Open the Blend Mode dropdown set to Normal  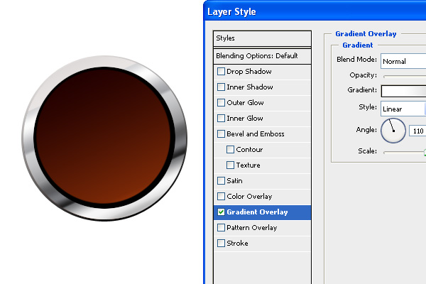(x=403, y=61)
